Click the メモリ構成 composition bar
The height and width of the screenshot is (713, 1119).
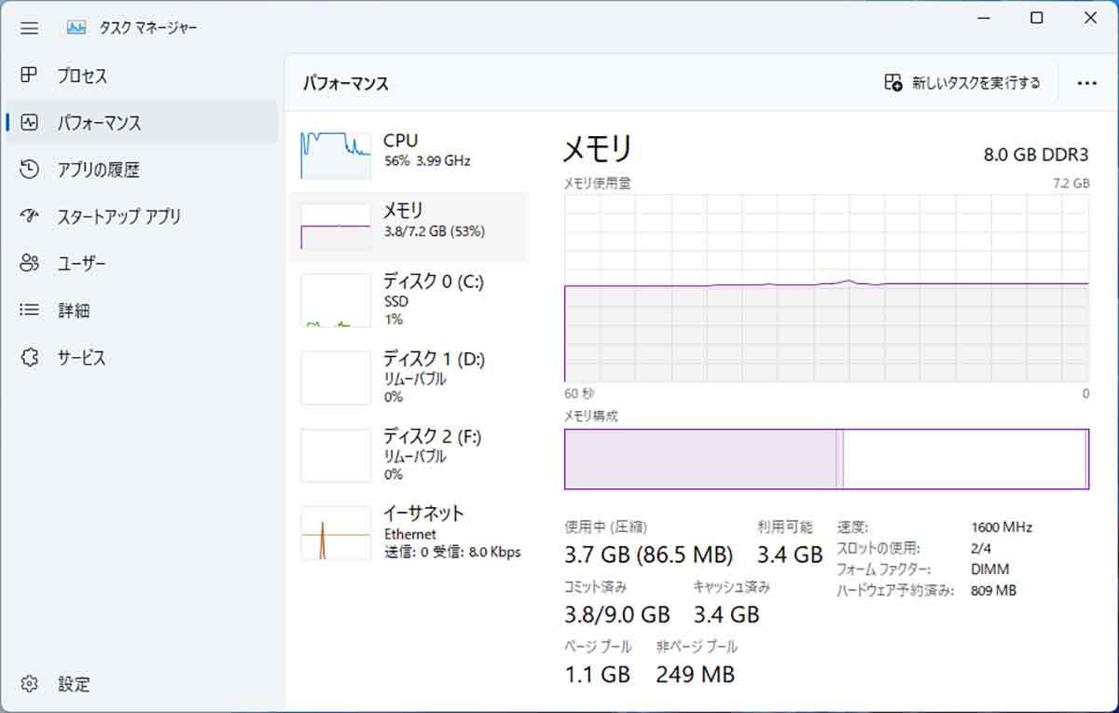[x=827, y=459]
